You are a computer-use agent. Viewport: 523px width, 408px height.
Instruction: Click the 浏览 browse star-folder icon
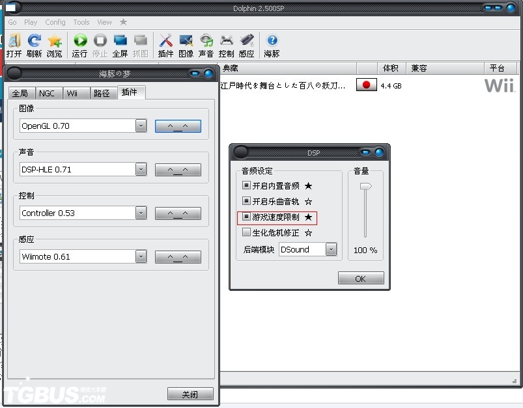54,40
